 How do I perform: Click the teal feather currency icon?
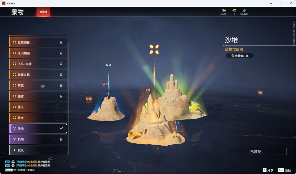(x=244, y=10)
